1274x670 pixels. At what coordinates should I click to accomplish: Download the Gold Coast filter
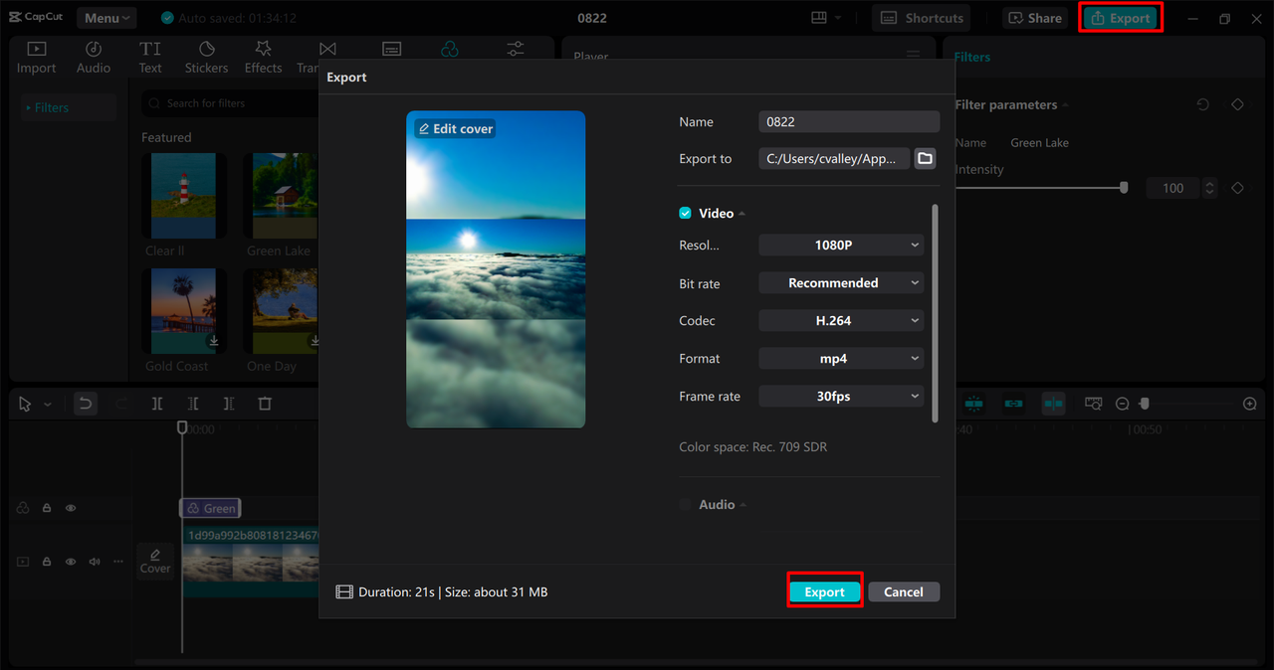tap(213, 341)
